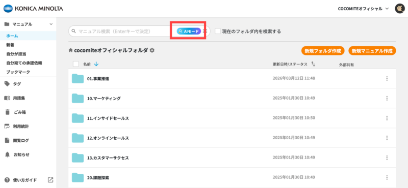The image size is (408, 188).
Task: Open the 使い方ガイド link
Action: click(x=25, y=180)
